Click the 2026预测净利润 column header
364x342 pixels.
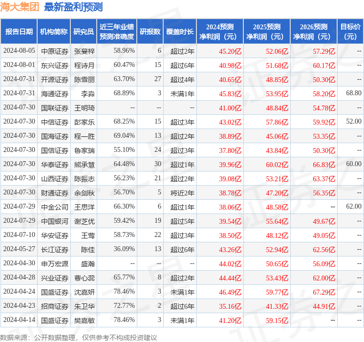coord(314,32)
